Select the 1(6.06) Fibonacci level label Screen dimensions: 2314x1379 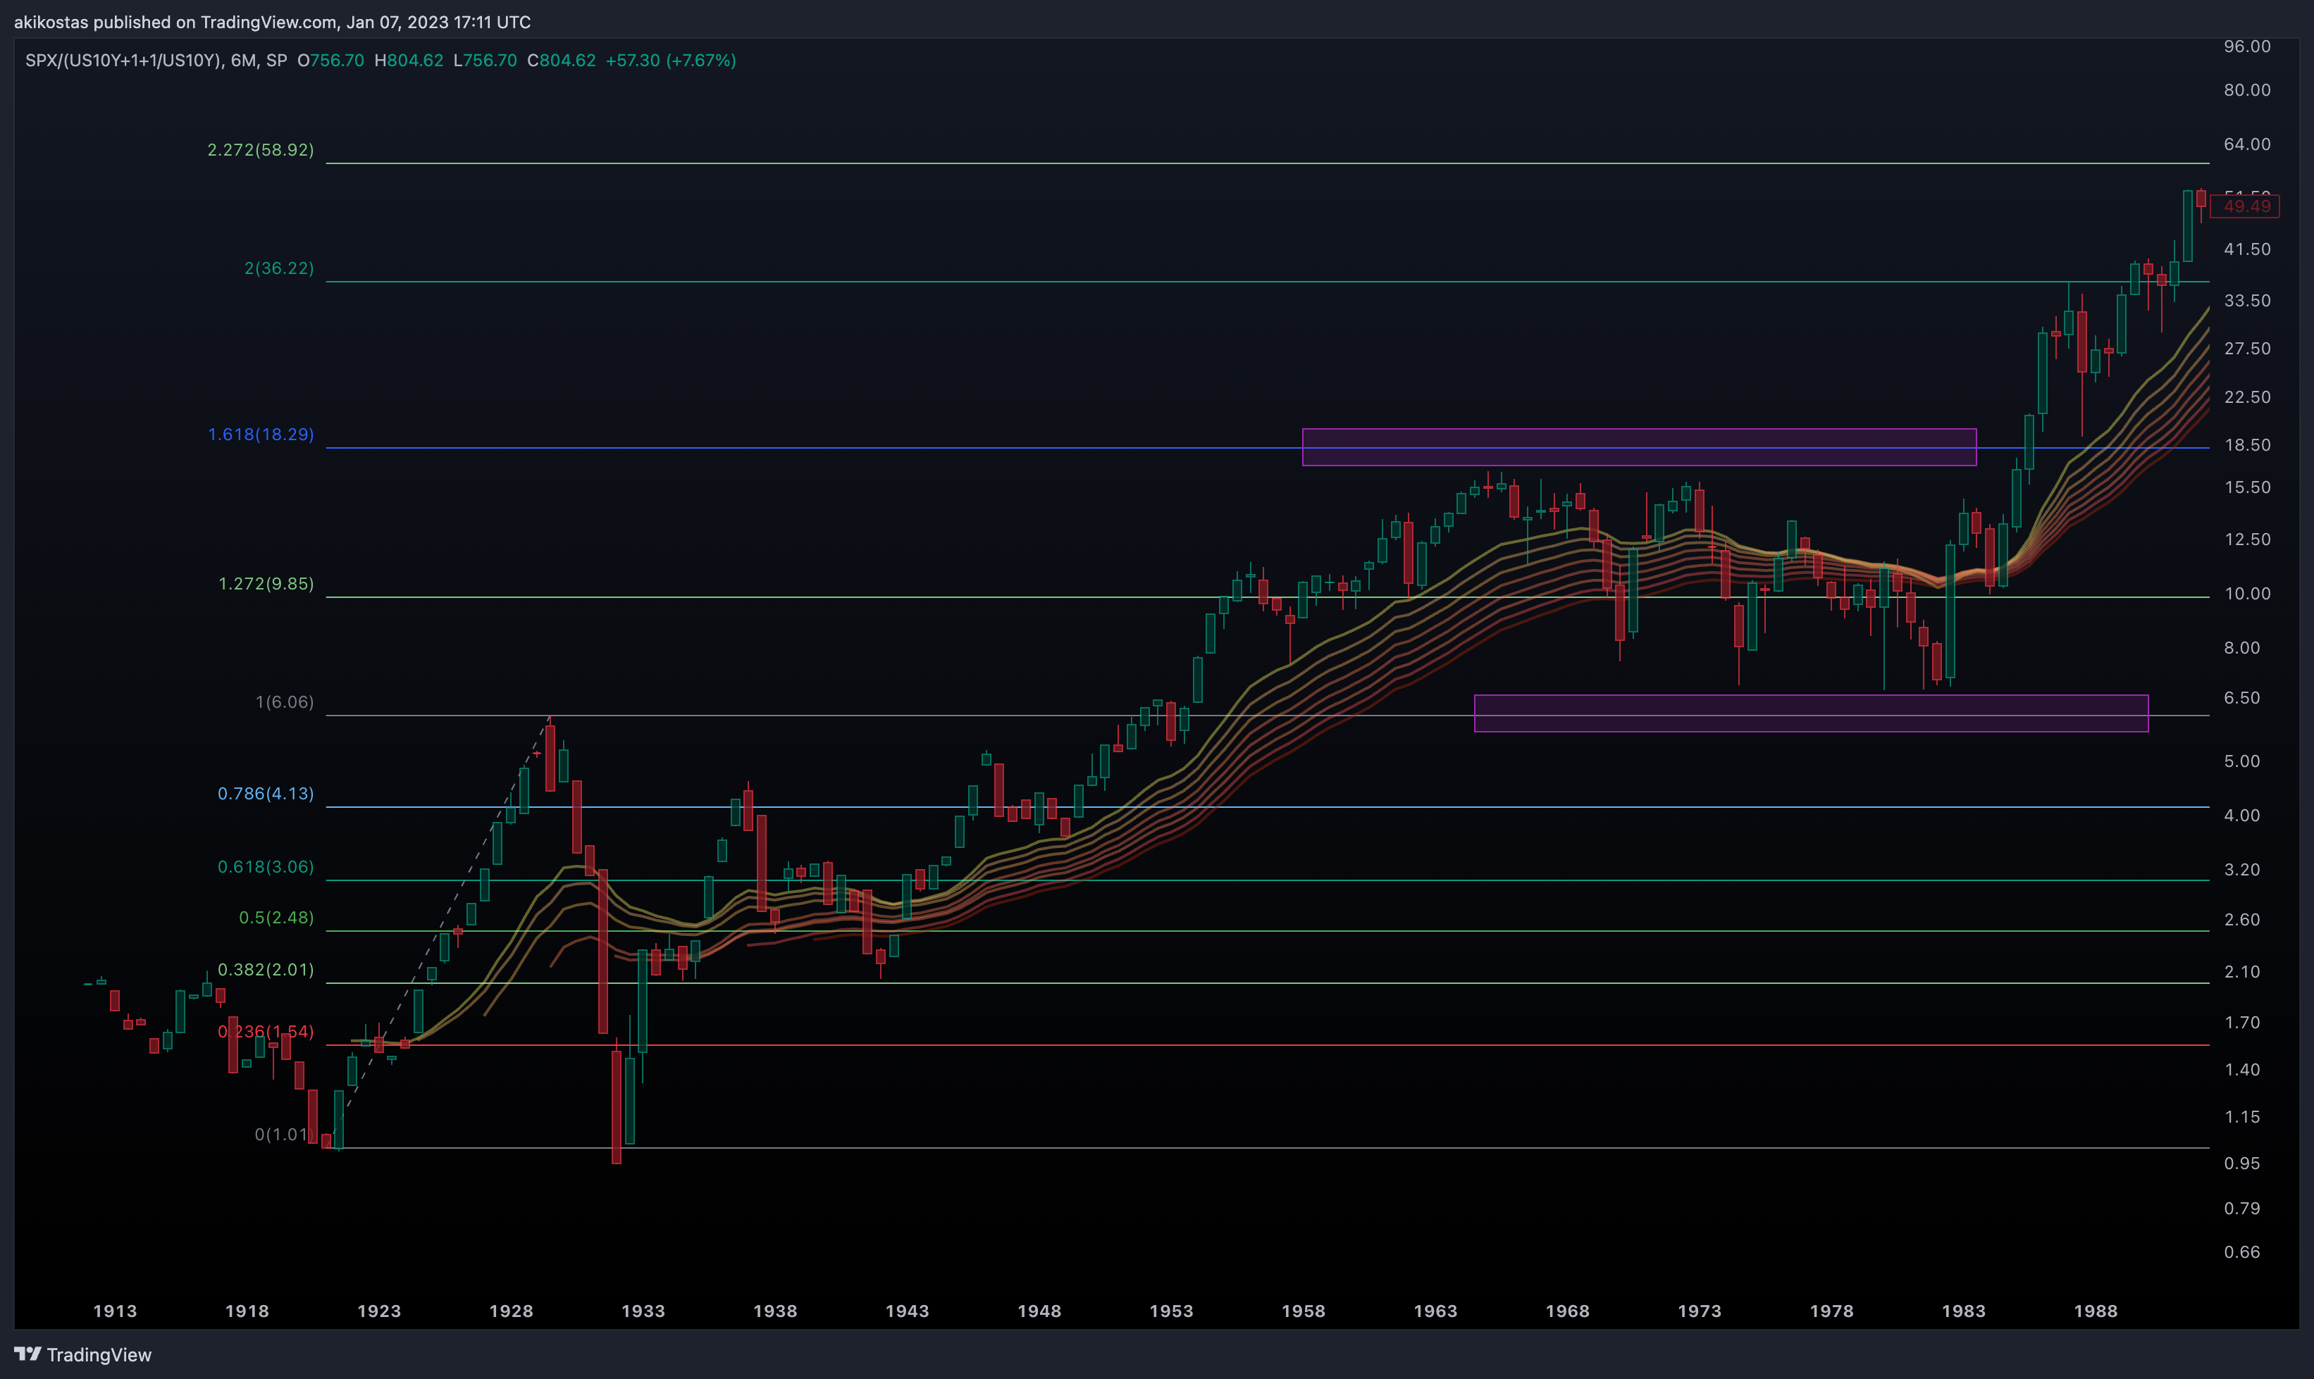click(285, 701)
